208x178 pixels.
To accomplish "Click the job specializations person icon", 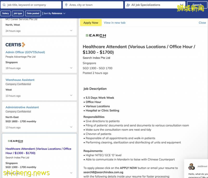I will tap(128, 5).
